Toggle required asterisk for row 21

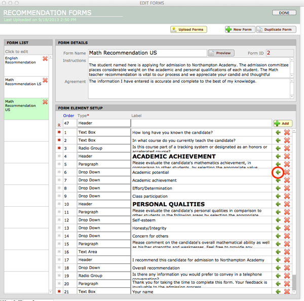[x=59, y=292]
